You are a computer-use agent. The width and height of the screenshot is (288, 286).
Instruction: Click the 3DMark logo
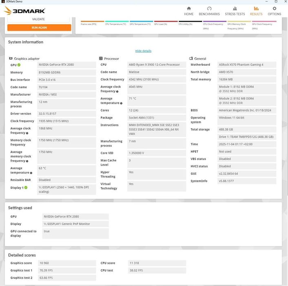[x=24, y=11]
